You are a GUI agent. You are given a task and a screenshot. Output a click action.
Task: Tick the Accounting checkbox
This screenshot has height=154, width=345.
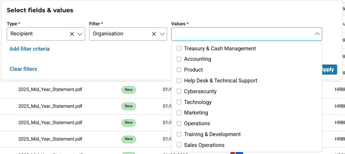[179, 59]
